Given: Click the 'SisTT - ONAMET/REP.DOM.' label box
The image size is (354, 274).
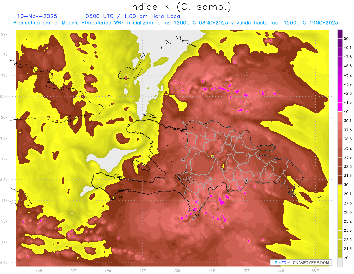Looking at the screenshot, I should (x=301, y=262).
